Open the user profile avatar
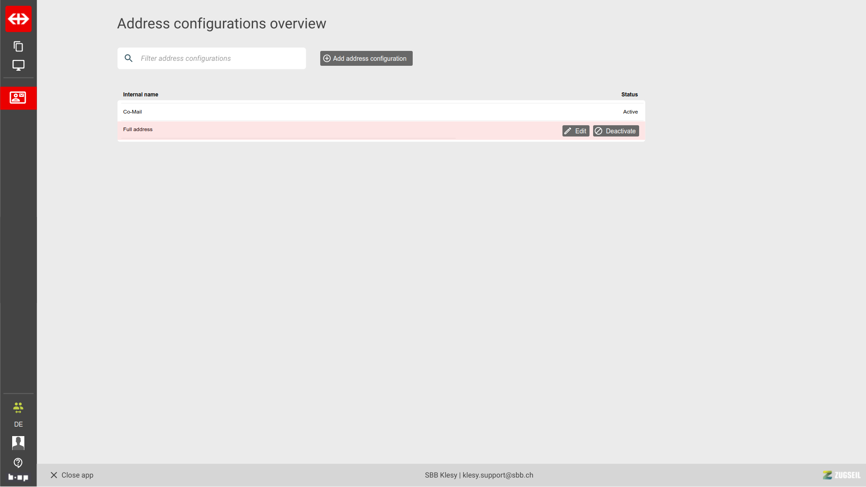 click(18, 443)
